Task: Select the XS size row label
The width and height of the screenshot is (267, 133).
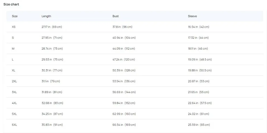Action: tap(14, 27)
